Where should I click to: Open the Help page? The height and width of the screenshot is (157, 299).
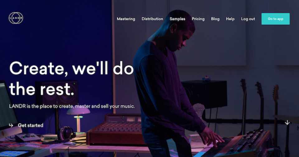tap(230, 19)
